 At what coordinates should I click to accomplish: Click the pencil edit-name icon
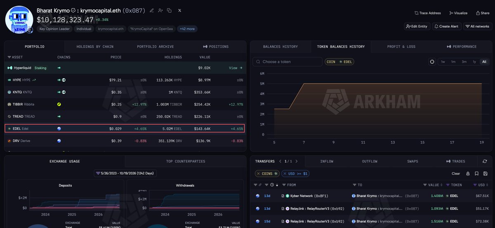(x=152, y=10)
